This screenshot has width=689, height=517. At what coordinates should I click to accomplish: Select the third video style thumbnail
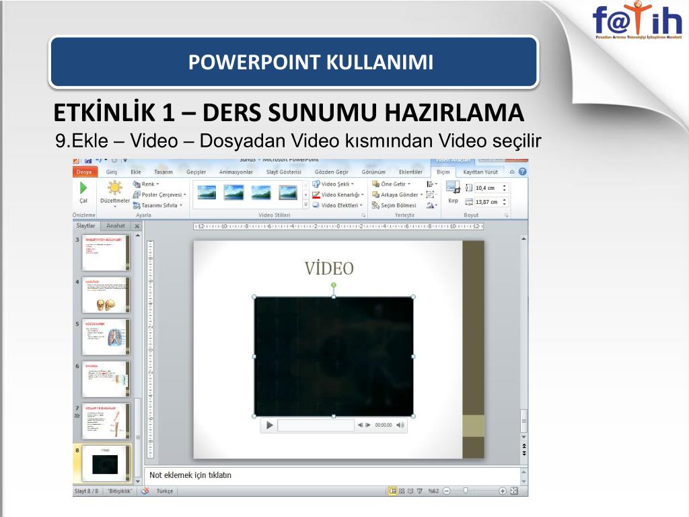click(261, 193)
